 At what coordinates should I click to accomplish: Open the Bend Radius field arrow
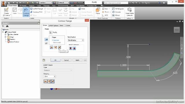[83, 40]
